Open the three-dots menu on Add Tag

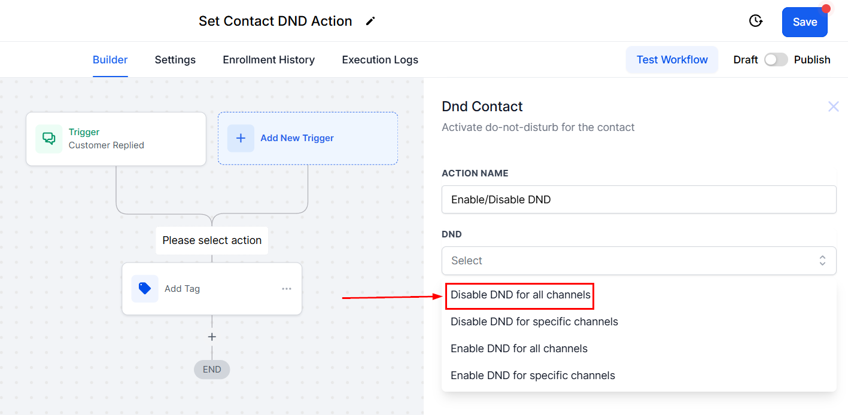(x=287, y=289)
